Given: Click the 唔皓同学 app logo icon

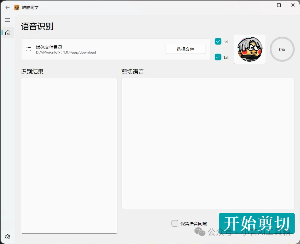Looking at the screenshot, I should 17,8.
